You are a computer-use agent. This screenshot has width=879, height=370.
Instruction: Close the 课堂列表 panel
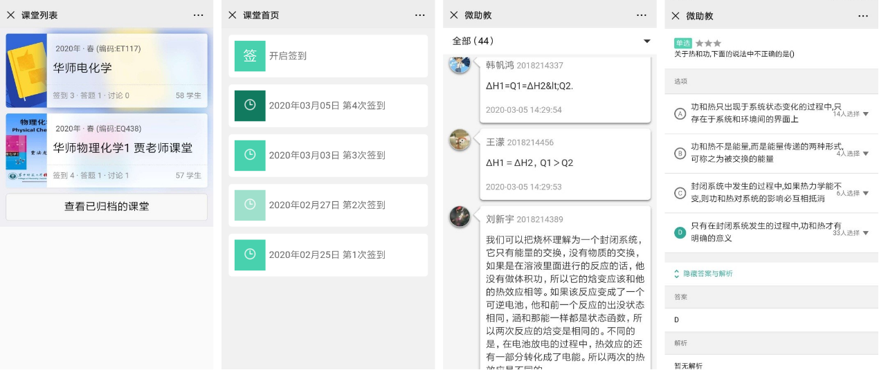click(10, 15)
